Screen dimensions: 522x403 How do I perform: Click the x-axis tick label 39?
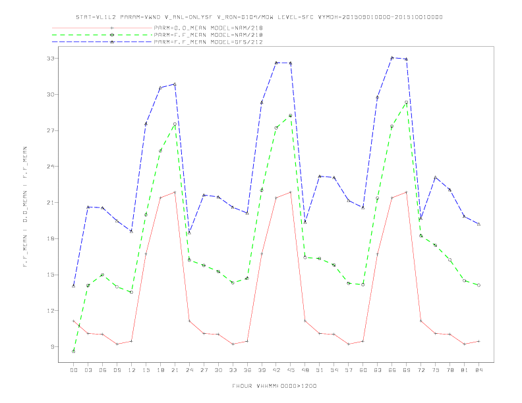tap(262, 370)
